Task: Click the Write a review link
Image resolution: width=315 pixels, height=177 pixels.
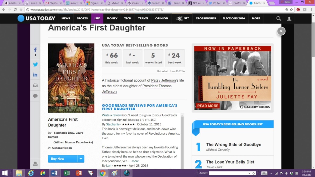Action: pyautogui.click(x=111, y=115)
